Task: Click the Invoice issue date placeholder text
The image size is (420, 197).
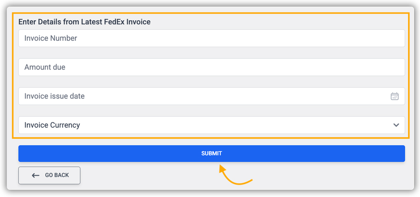Action: (x=55, y=96)
